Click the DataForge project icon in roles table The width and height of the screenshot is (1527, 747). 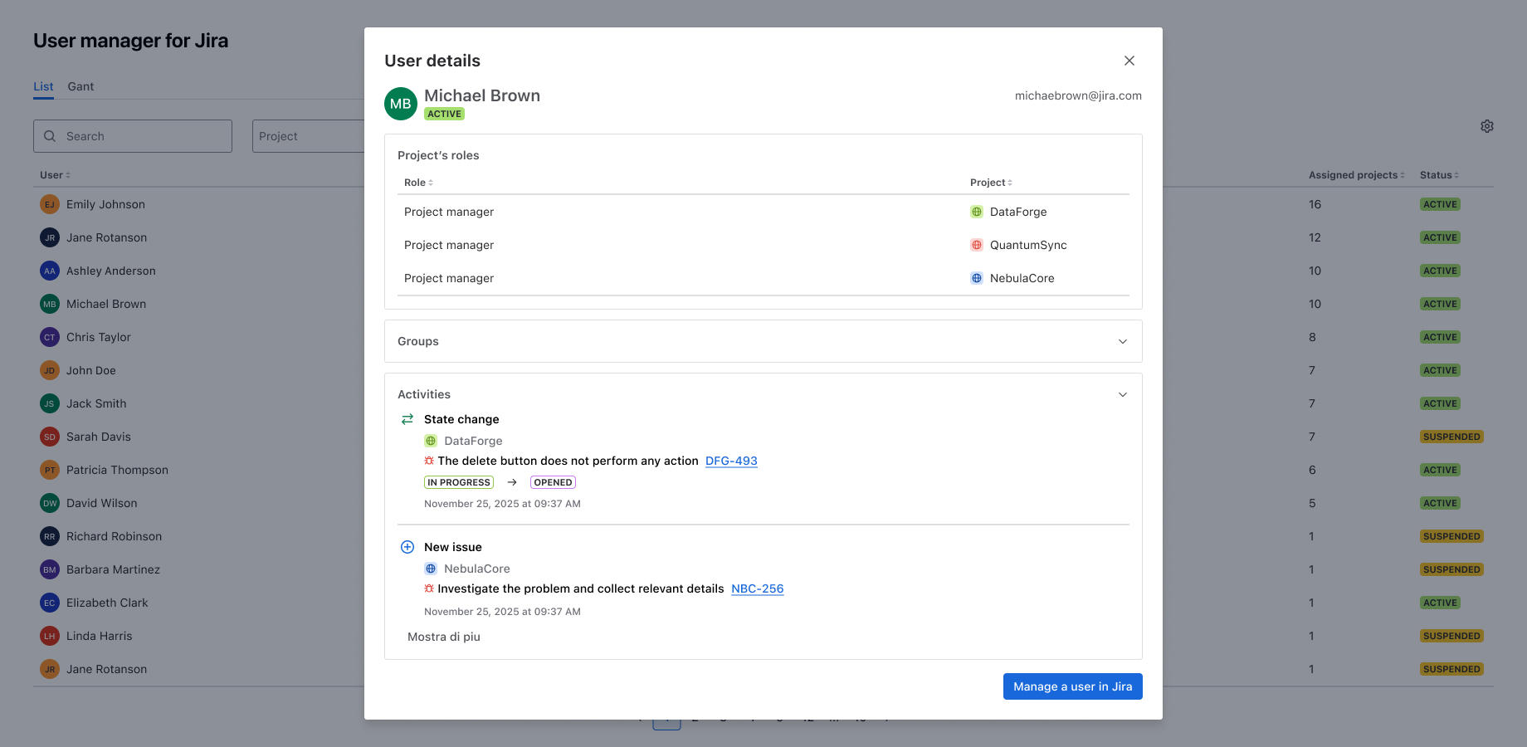click(x=977, y=212)
